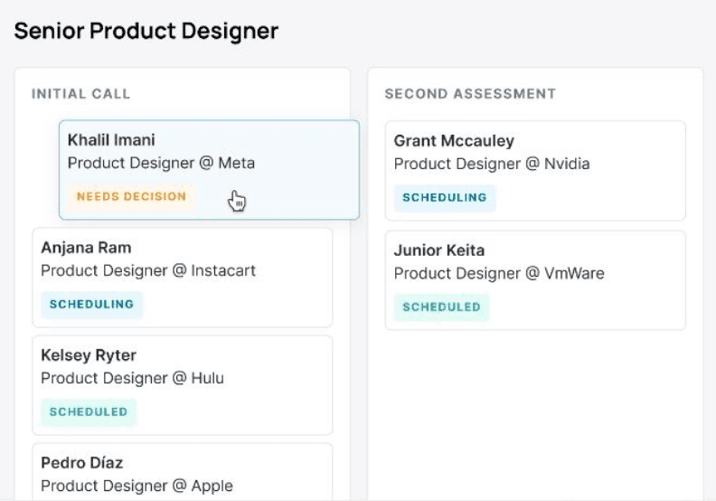Viewport: 716px width, 501px height.
Task: Open Anjana Ram's candidate name
Action: point(86,248)
